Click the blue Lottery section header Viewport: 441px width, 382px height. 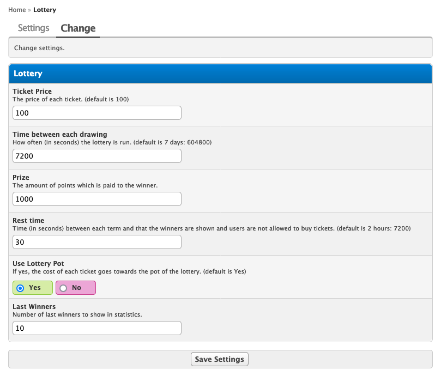click(220, 74)
